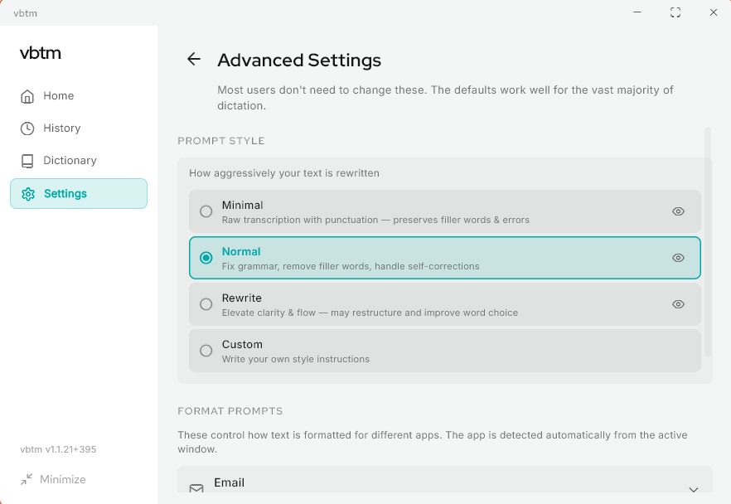The width and height of the screenshot is (731, 504).
Task: Click the back arrow beside Advanced Settings
Action: [x=193, y=59]
